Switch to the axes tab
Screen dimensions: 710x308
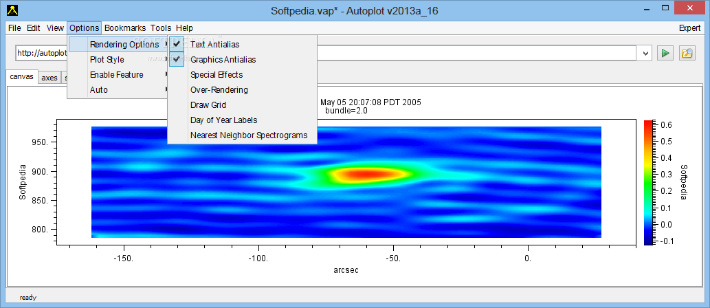tap(49, 78)
